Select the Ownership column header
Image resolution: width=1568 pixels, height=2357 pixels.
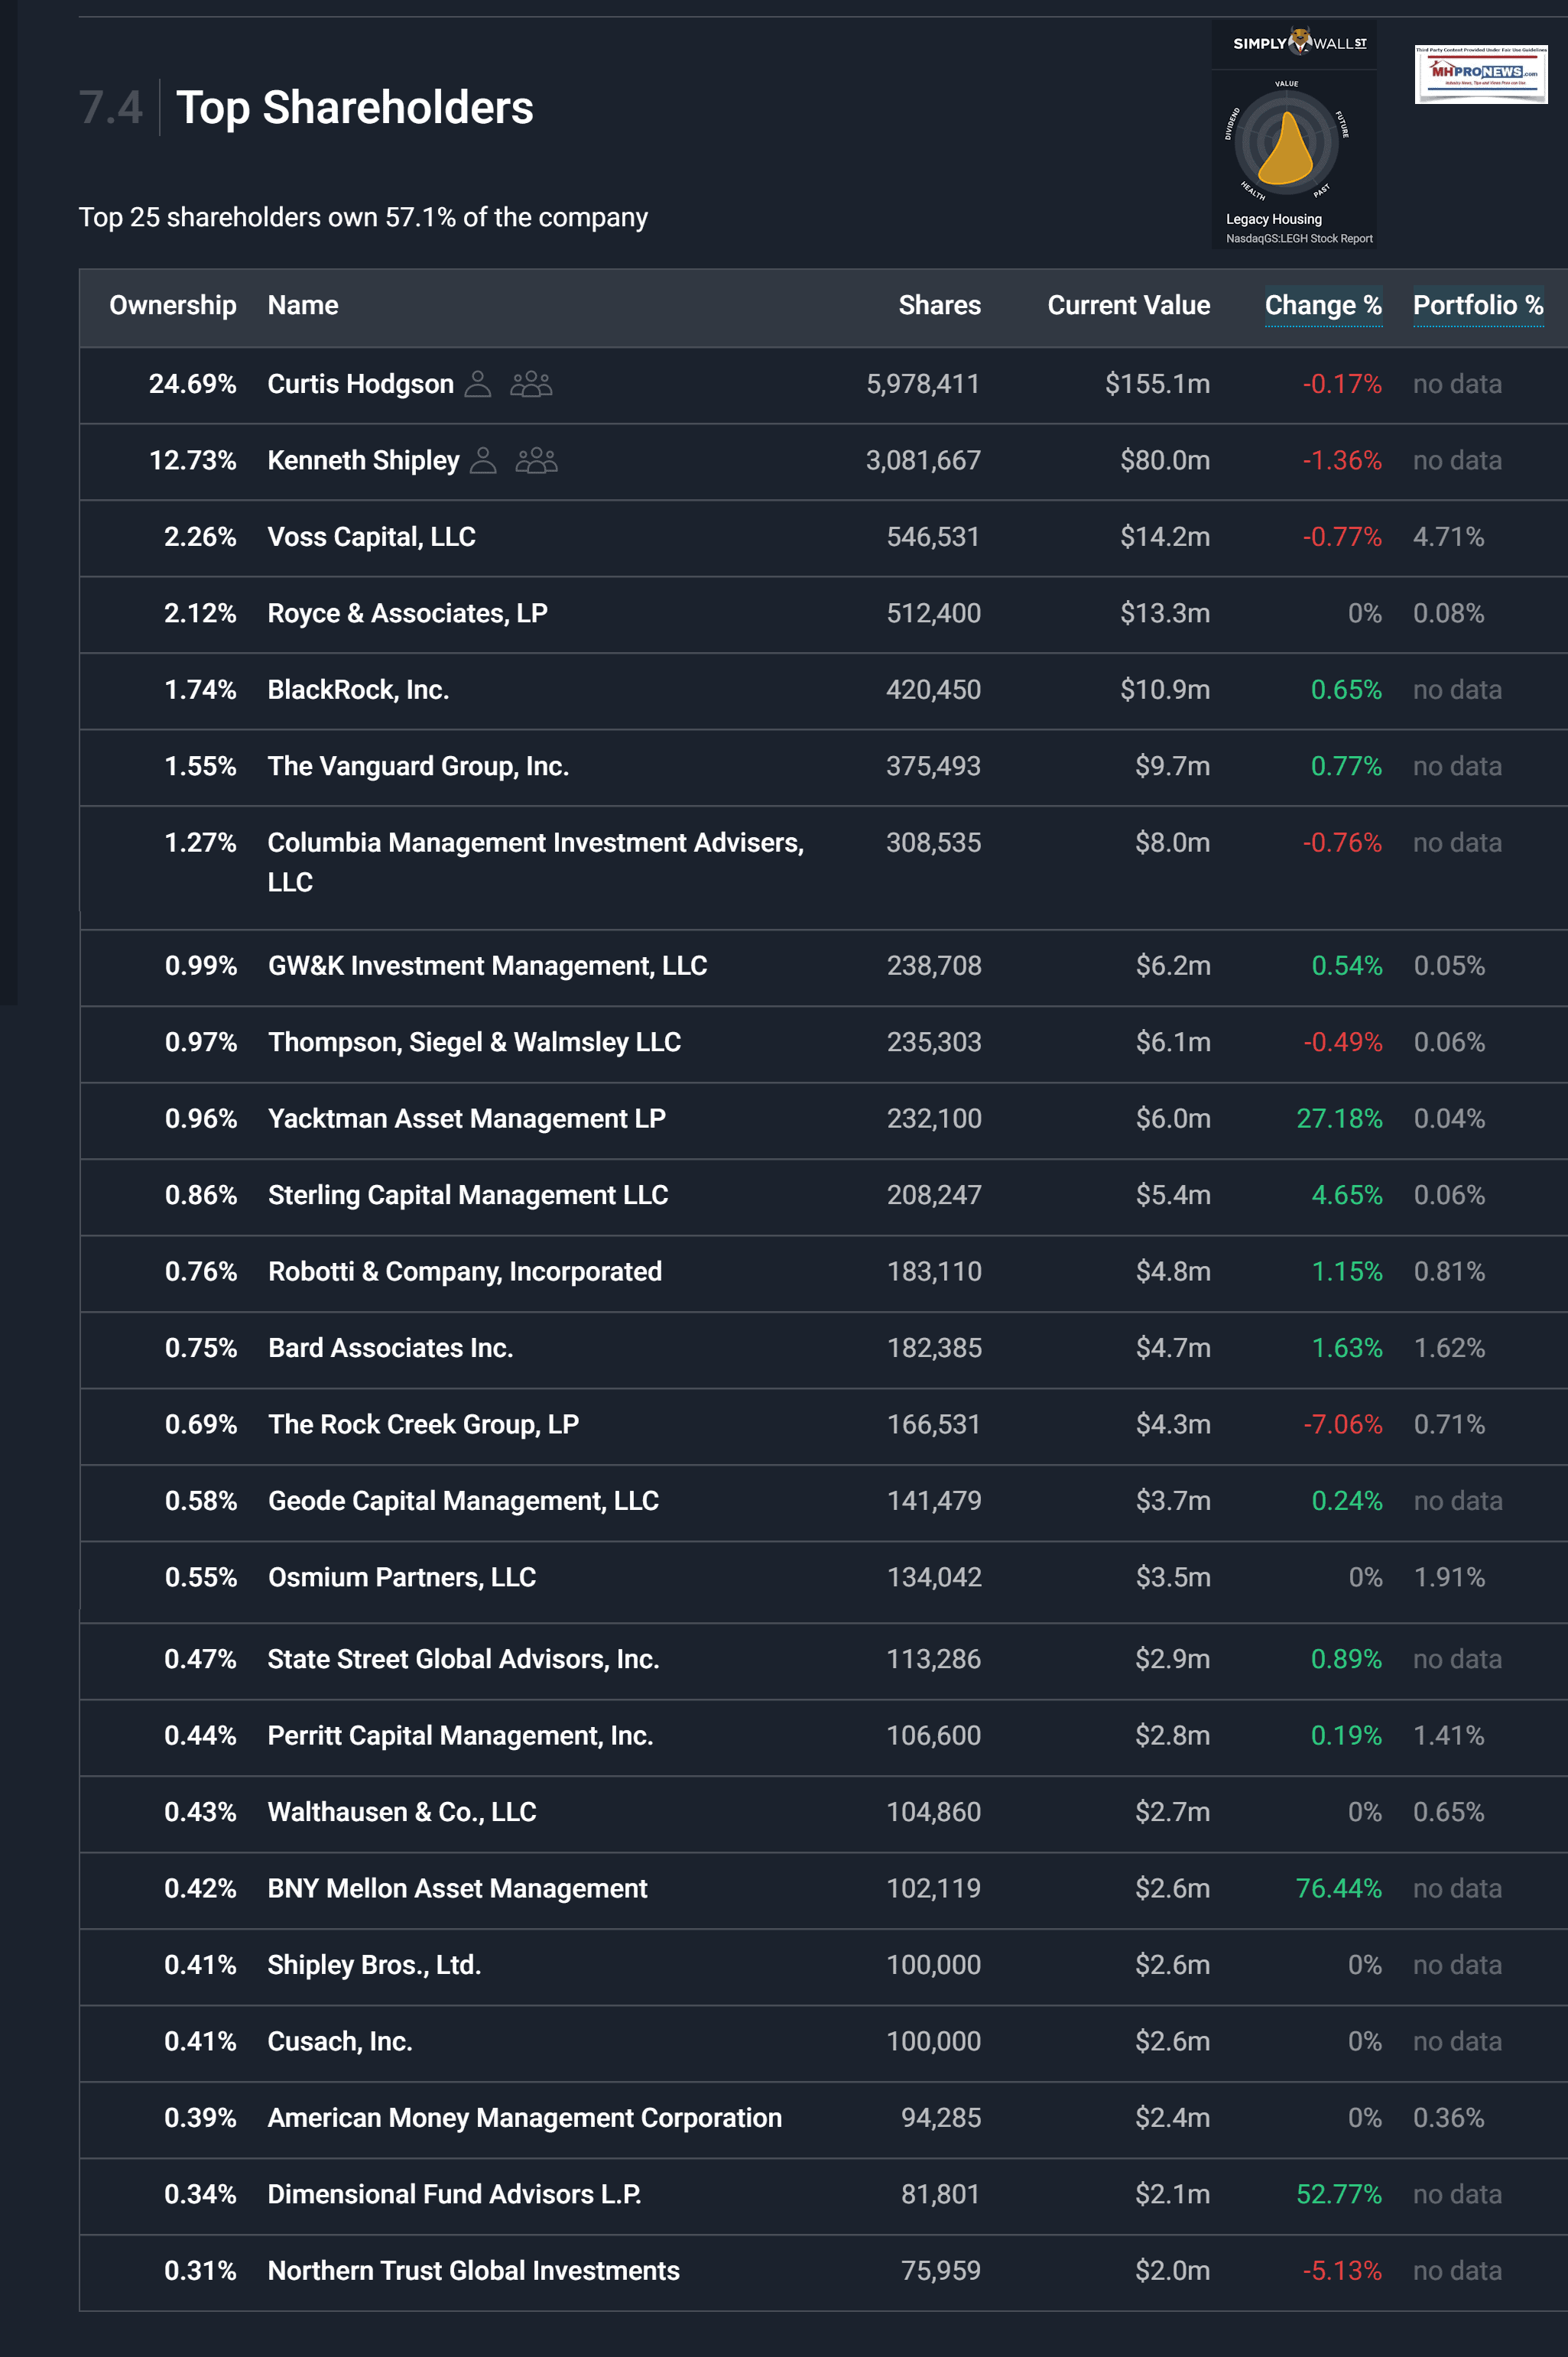pos(173,305)
